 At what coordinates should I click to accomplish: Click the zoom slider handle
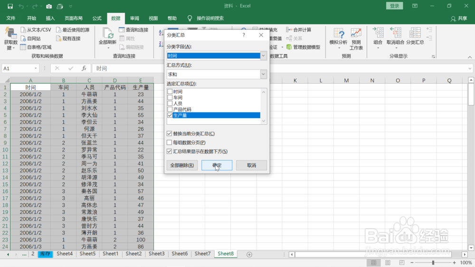433,262
